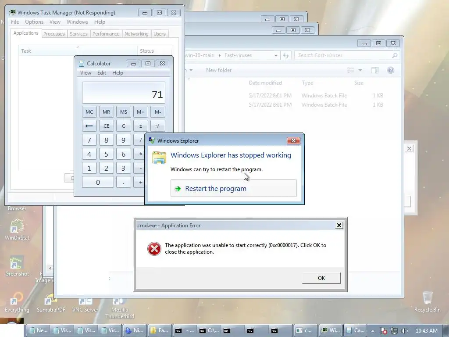
Task: Switch to the Services tab
Action: pos(78,34)
